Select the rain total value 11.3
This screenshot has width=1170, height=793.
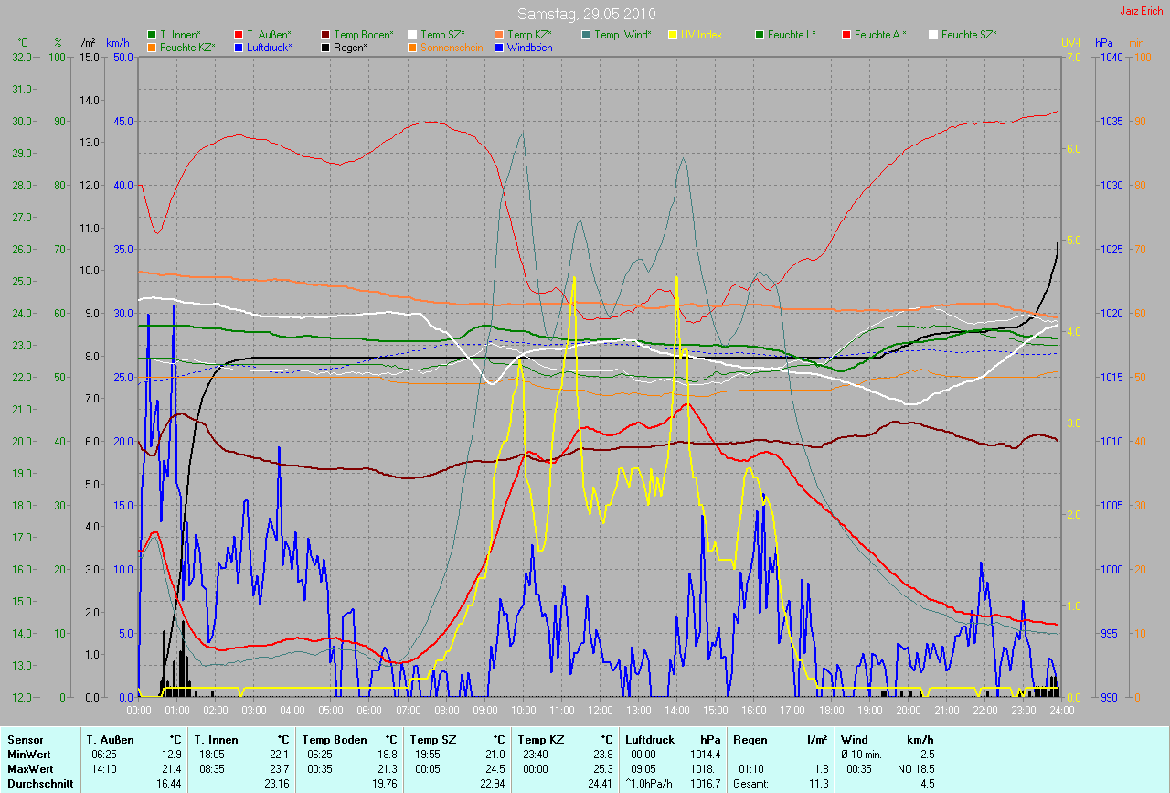coord(817,784)
